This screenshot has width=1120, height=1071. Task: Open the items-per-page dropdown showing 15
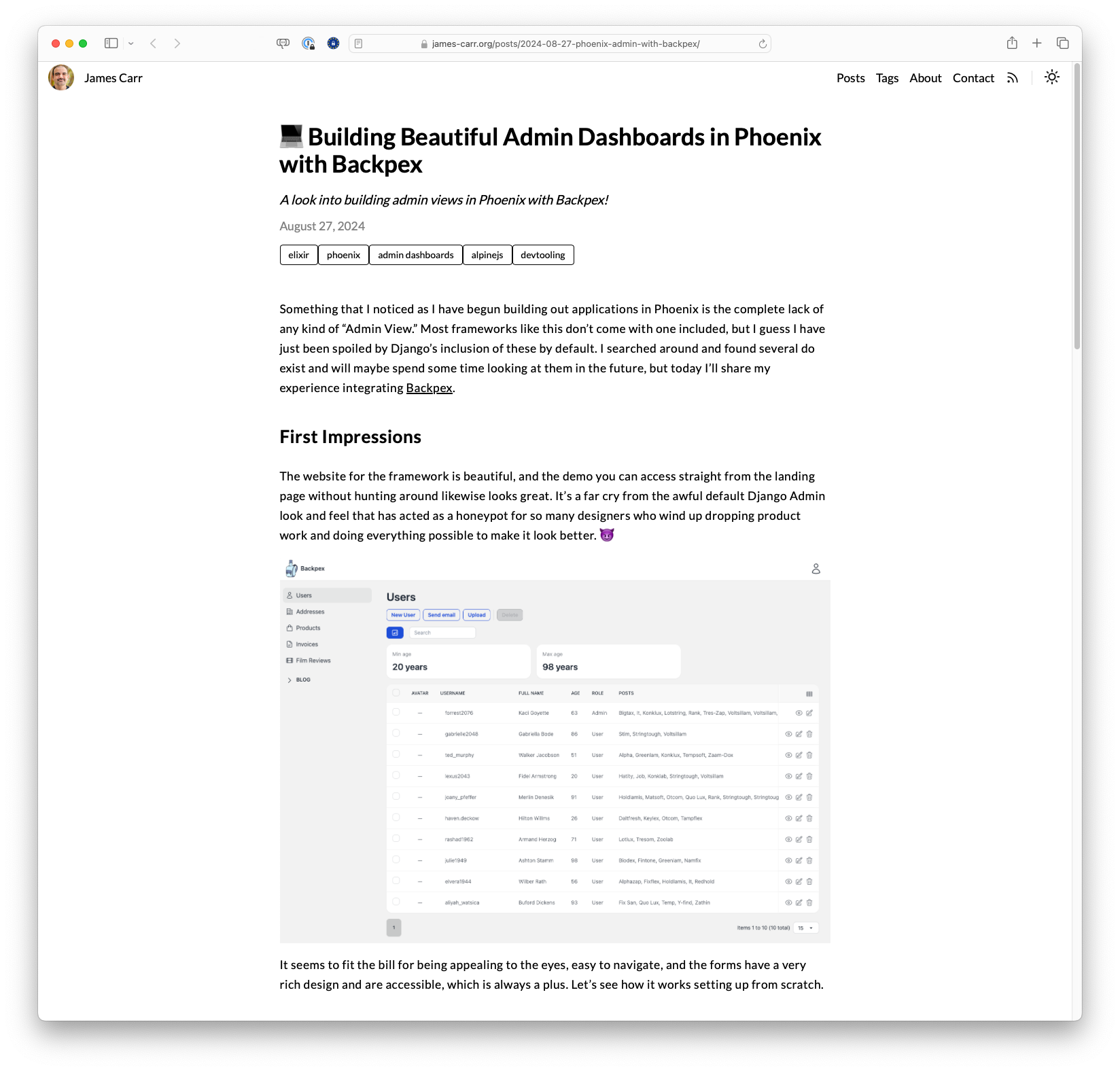pyautogui.click(x=805, y=927)
